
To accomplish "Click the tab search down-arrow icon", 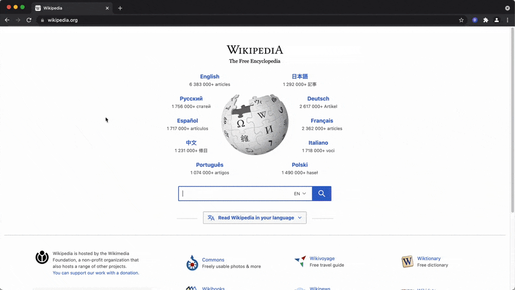I will 507,8.
